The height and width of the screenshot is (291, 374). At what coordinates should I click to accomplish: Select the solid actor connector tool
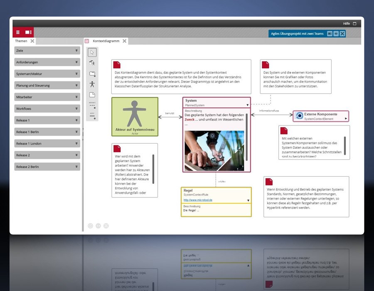click(x=92, y=116)
